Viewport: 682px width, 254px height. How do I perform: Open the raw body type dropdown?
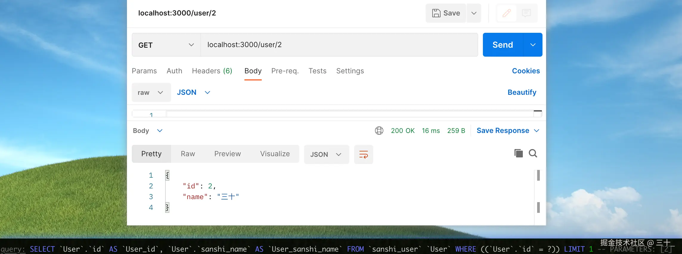(x=151, y=92)
